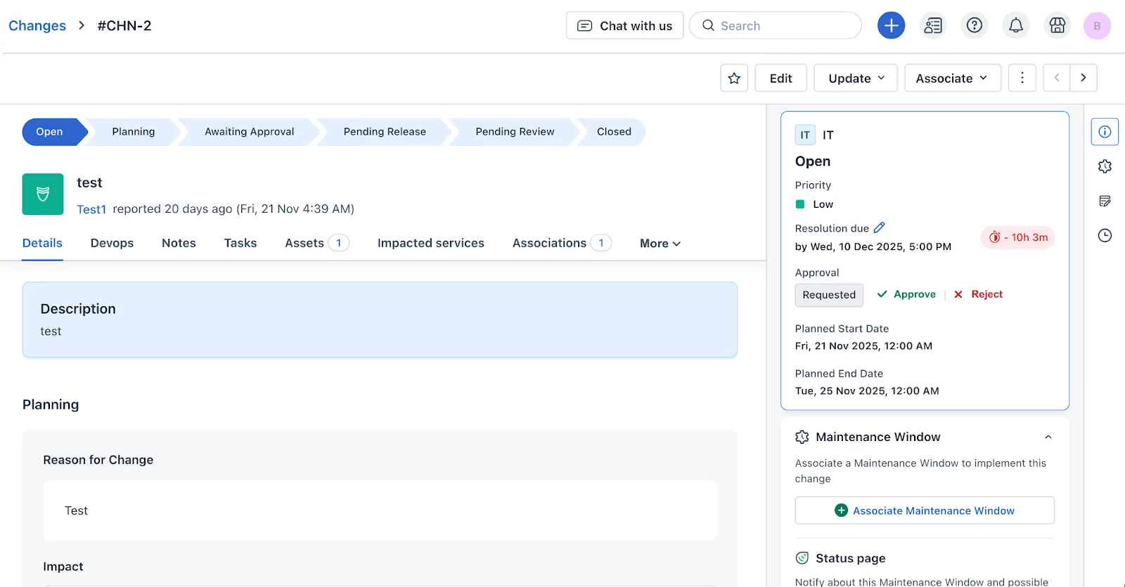Open the apps puzzle icon in right sidebar
The width and height of the screenshot is (1125, 587).
pos(1105,166)
